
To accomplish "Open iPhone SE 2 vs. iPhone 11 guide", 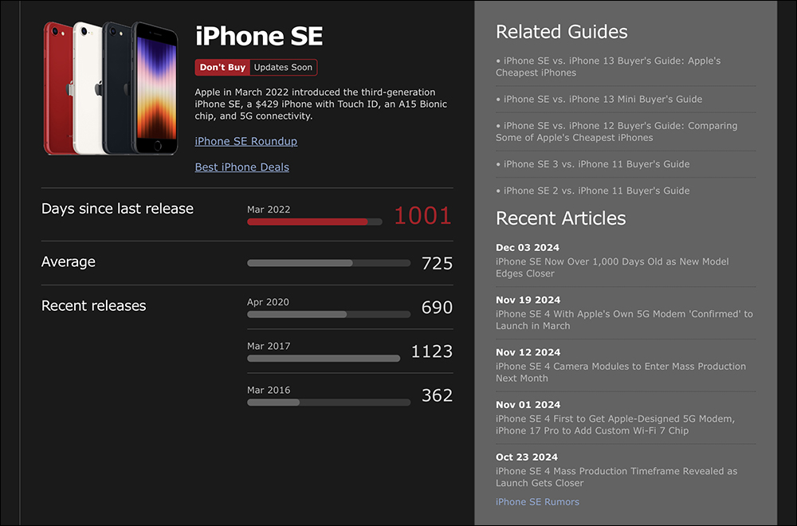I will (593, 190).
